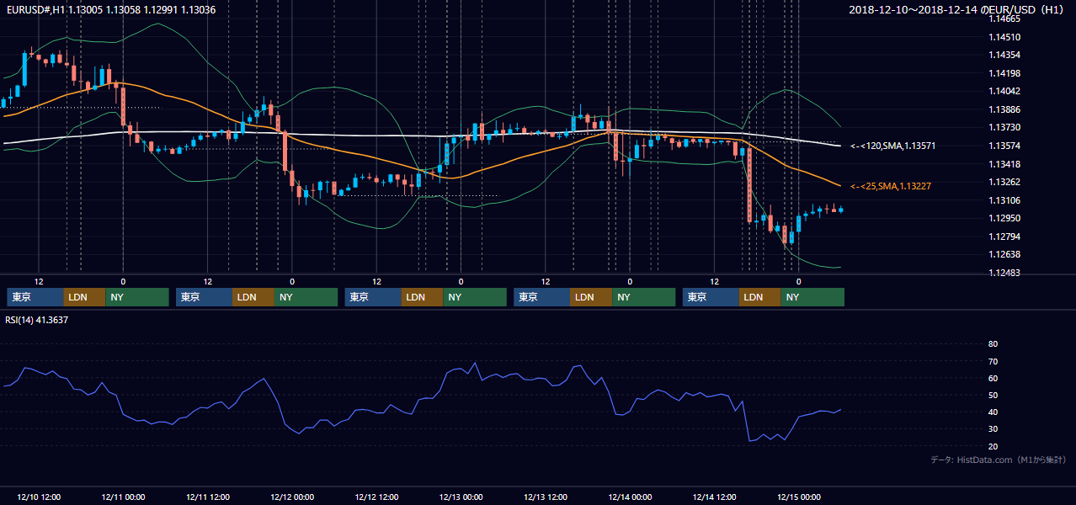Open the HistData.com data credit text
This screenshot has height=505, width=1076.
(998, 460)
